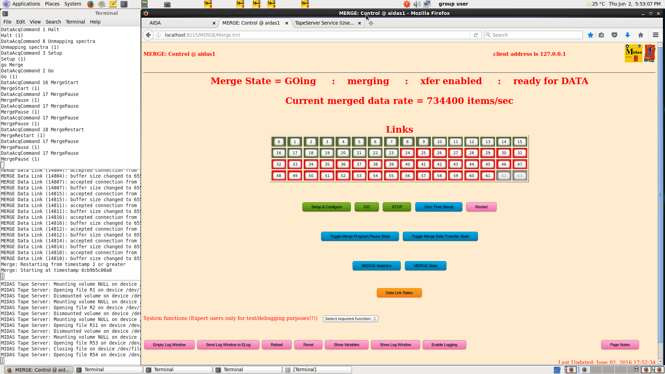Open Terminal's Edit menu
The image size is (665, 374).
pyautogui.click(x=20, y=22)
